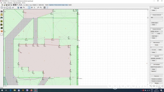164x92 pixels.
Task: Click the Rysuj rurę button
Action: tap(157, 76)
